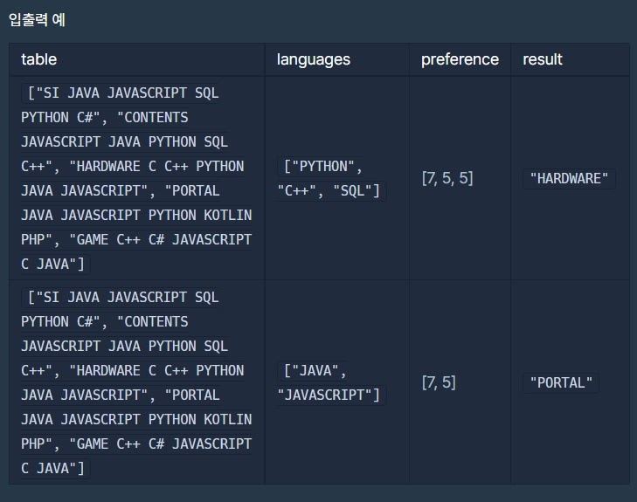The height and width of the screenshot is (502, 637).
Task: Click the [7, 5, 5] preference value
Action: coord(447,178)
